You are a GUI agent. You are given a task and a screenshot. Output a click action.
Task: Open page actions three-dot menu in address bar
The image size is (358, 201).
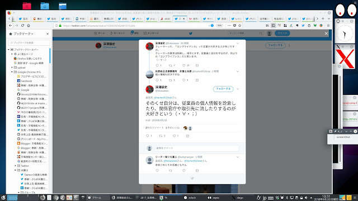coord(229,26)
